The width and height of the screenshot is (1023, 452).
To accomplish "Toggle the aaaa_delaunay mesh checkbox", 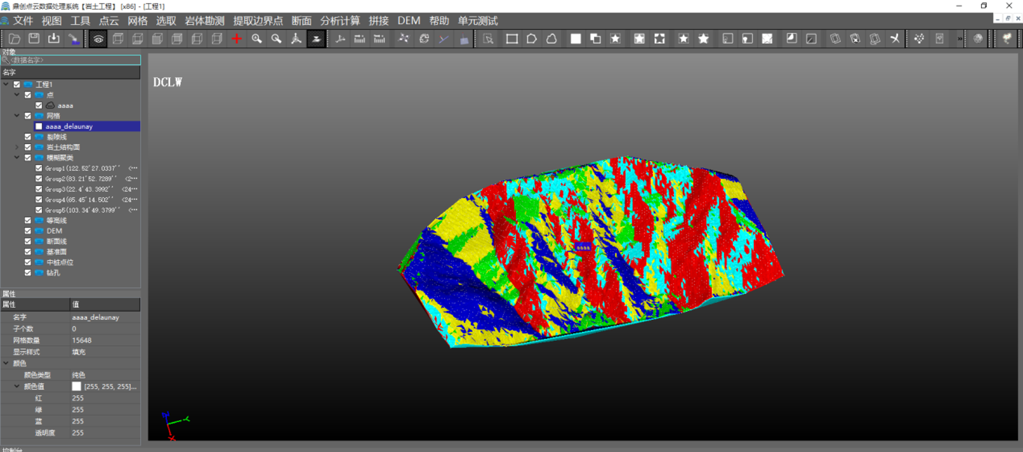I will pos(39,126).
